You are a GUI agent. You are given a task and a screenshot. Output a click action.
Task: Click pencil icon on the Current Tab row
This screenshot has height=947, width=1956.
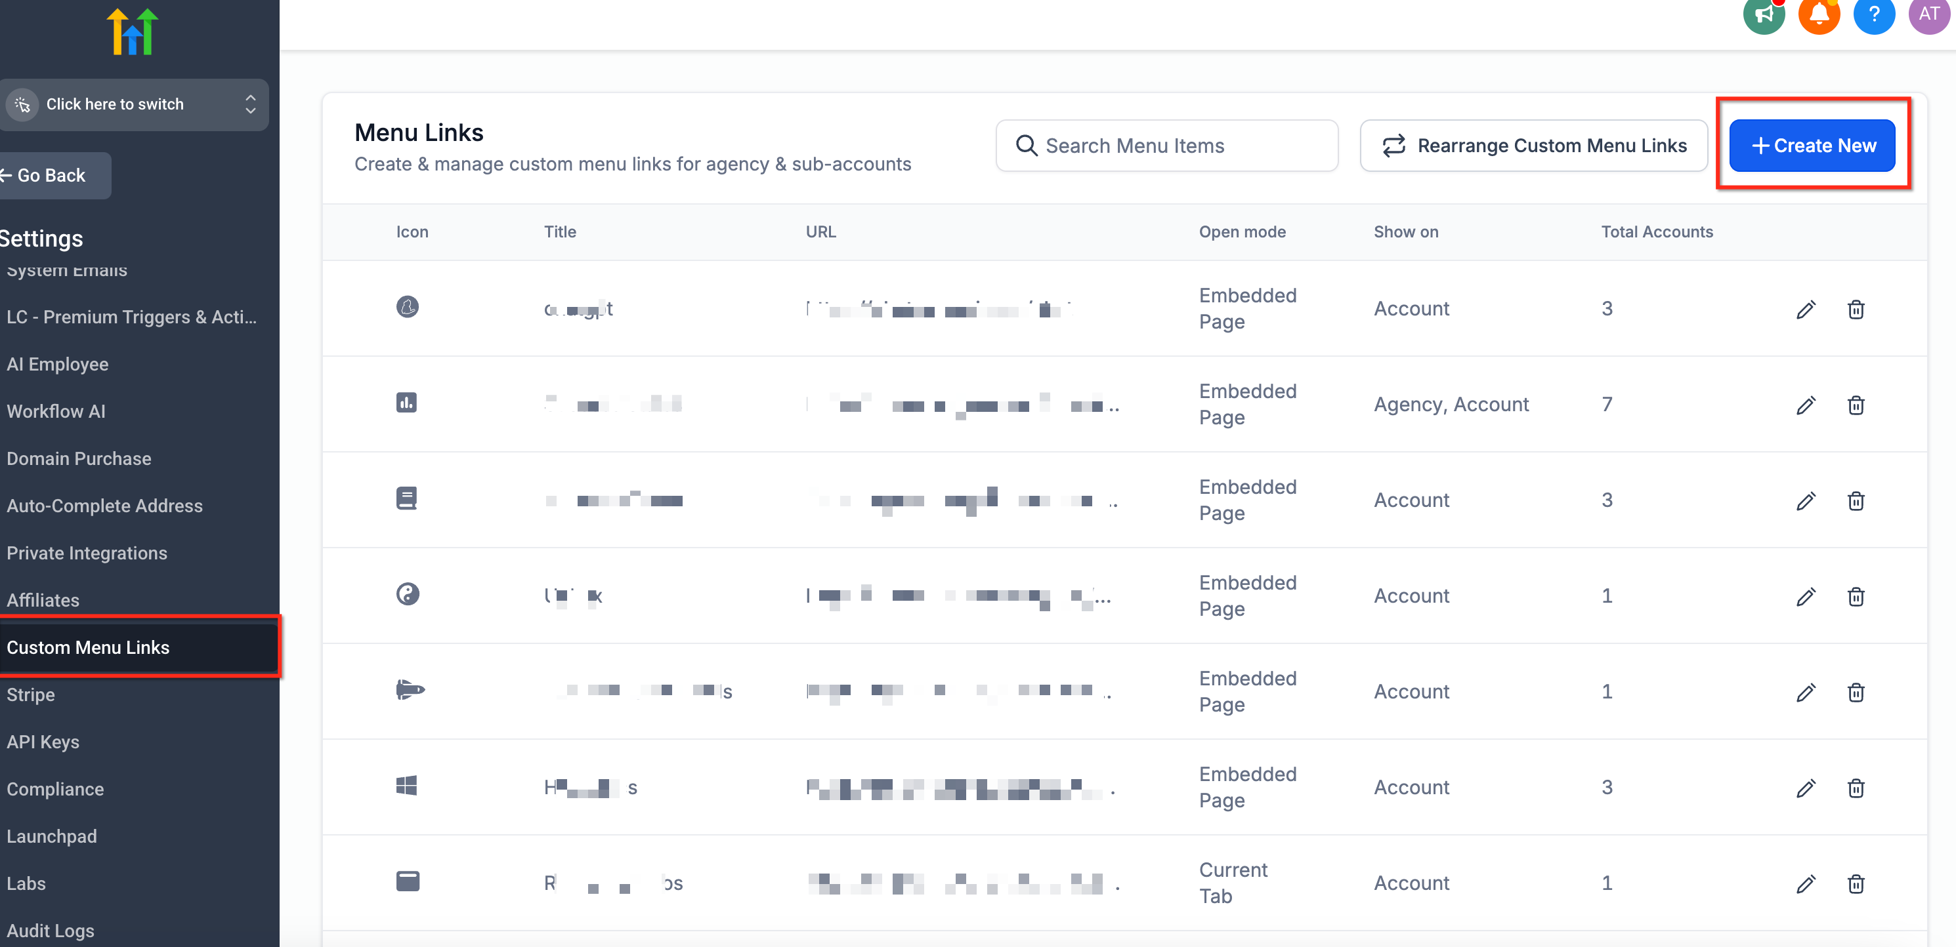pos(1806,883)
